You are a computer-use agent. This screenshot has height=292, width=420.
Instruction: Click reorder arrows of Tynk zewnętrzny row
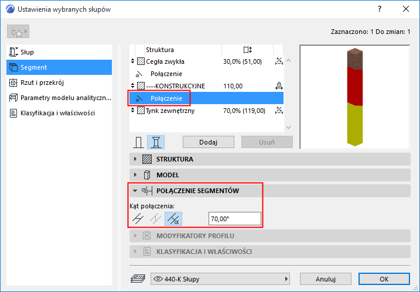132,111
